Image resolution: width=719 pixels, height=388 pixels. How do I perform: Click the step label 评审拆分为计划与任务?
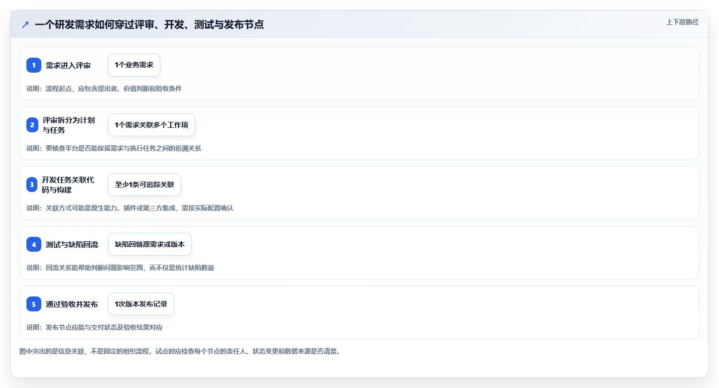point(69,125)
